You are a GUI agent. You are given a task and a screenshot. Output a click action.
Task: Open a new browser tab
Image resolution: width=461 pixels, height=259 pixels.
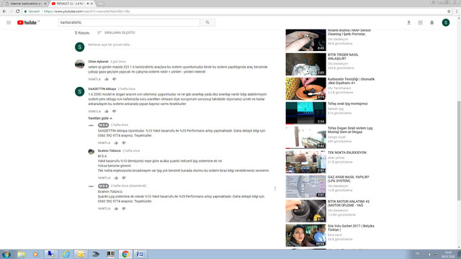[x=101, y=4]
